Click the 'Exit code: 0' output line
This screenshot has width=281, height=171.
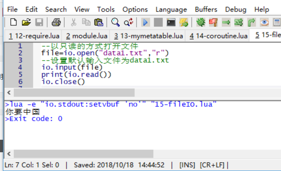pos(34,119)
